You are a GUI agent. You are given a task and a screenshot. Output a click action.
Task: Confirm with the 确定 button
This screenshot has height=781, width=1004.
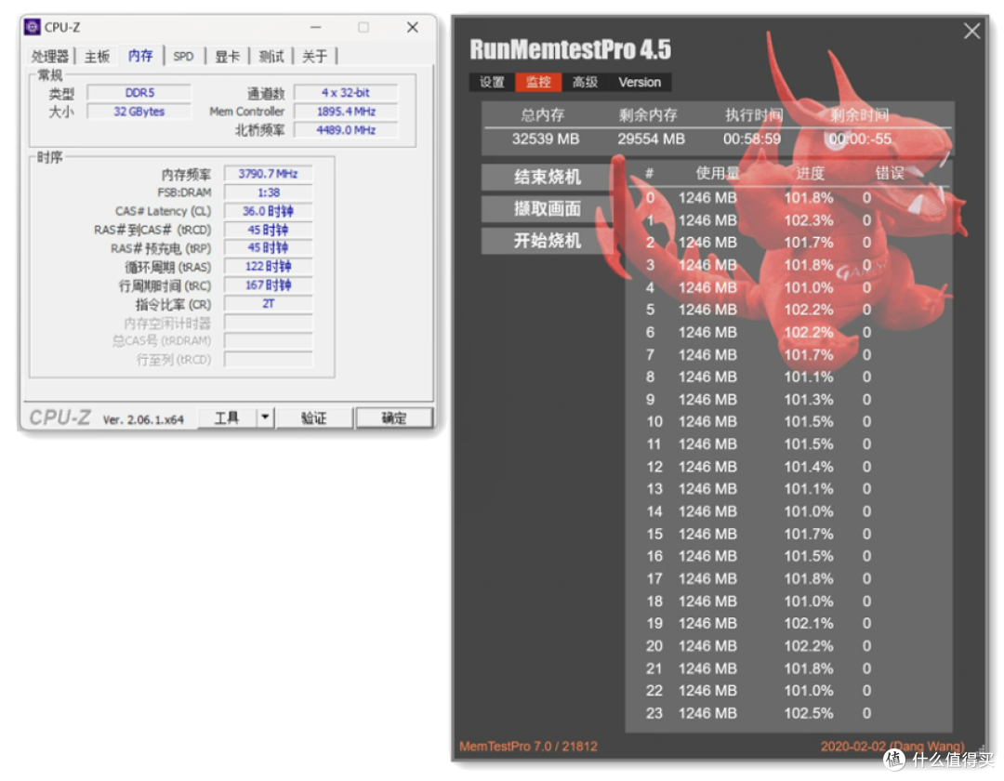(x=394, y=418)
